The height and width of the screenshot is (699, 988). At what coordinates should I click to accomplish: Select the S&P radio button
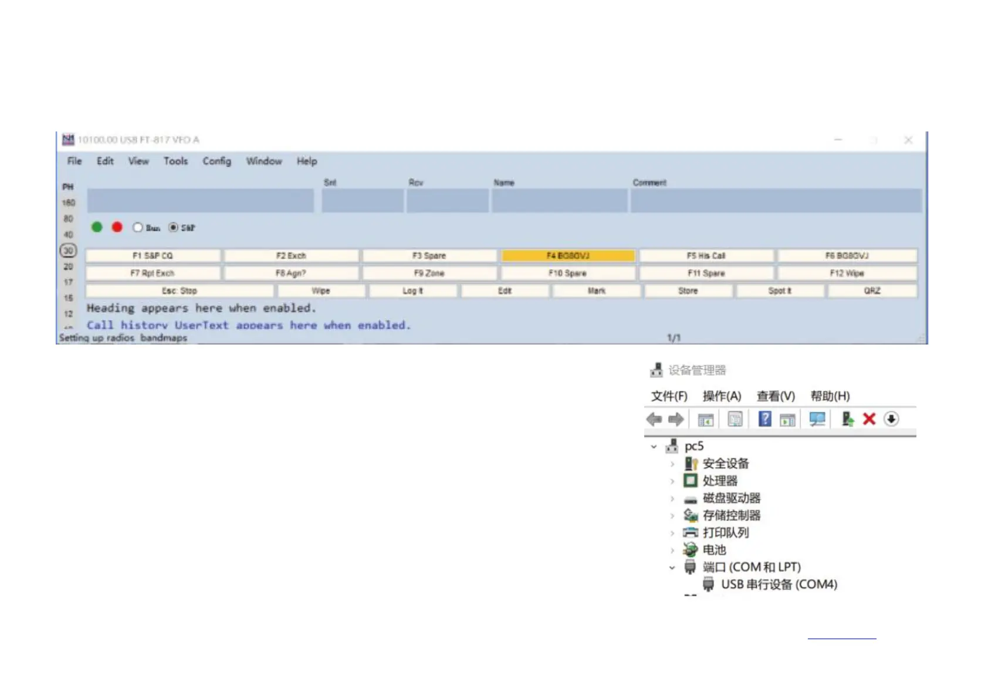174,227
